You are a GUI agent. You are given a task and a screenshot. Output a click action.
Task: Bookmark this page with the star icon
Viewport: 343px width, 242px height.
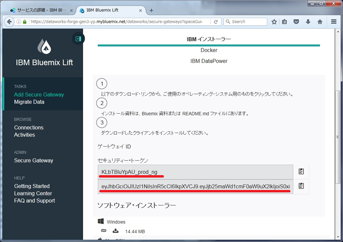click(x=274, y=21)
